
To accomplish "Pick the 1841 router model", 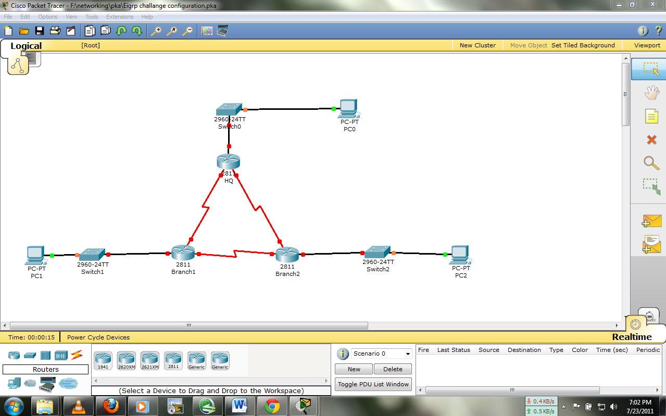I will pyautogui.click(x=103, y=360).
